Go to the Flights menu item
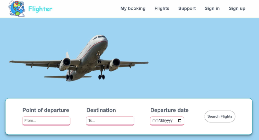This screenshot has height=140, width=259. (162, 9)
